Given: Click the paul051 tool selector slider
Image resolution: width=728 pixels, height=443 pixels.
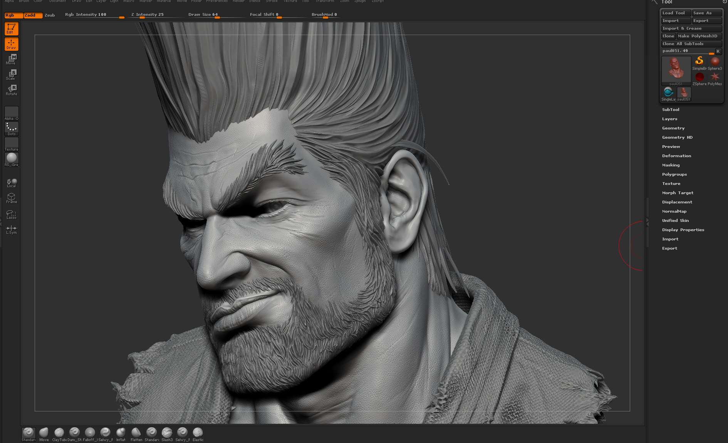Looking at the screenshot, I should tap(688, 51).
